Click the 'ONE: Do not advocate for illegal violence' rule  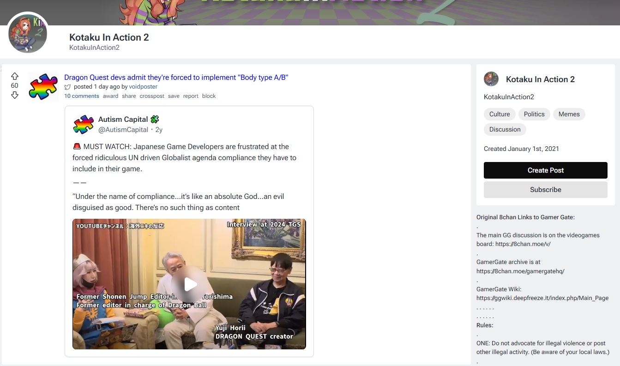(x=543, y=348)
